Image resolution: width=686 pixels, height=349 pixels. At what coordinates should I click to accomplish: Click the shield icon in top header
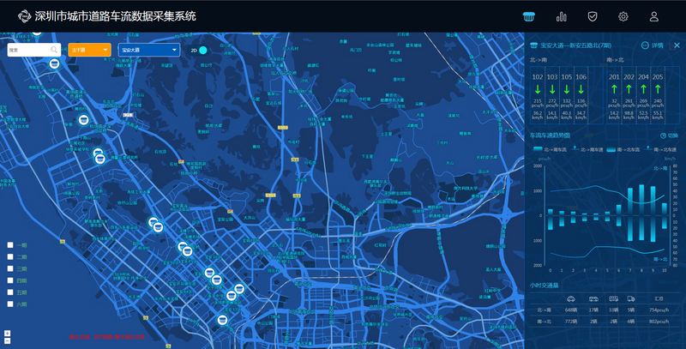pos(593,16)
